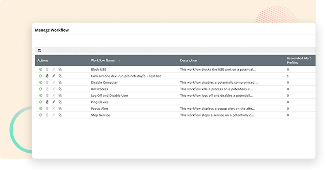Screen dimensions: 326x172
Task: Click description 'This workflow stops a service...'
Action: 217,115
